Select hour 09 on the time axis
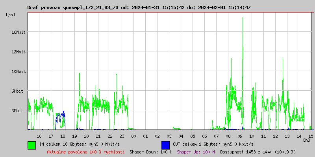Viewport: 315px width, 157px height. [240, 136]
